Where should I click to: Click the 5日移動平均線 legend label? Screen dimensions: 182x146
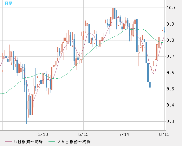pyautogui.click(x=29, y=142)
